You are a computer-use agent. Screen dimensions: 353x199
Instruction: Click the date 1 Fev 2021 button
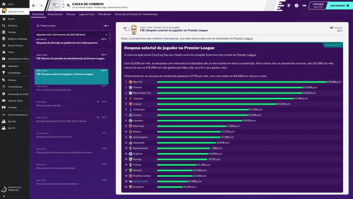318,5
